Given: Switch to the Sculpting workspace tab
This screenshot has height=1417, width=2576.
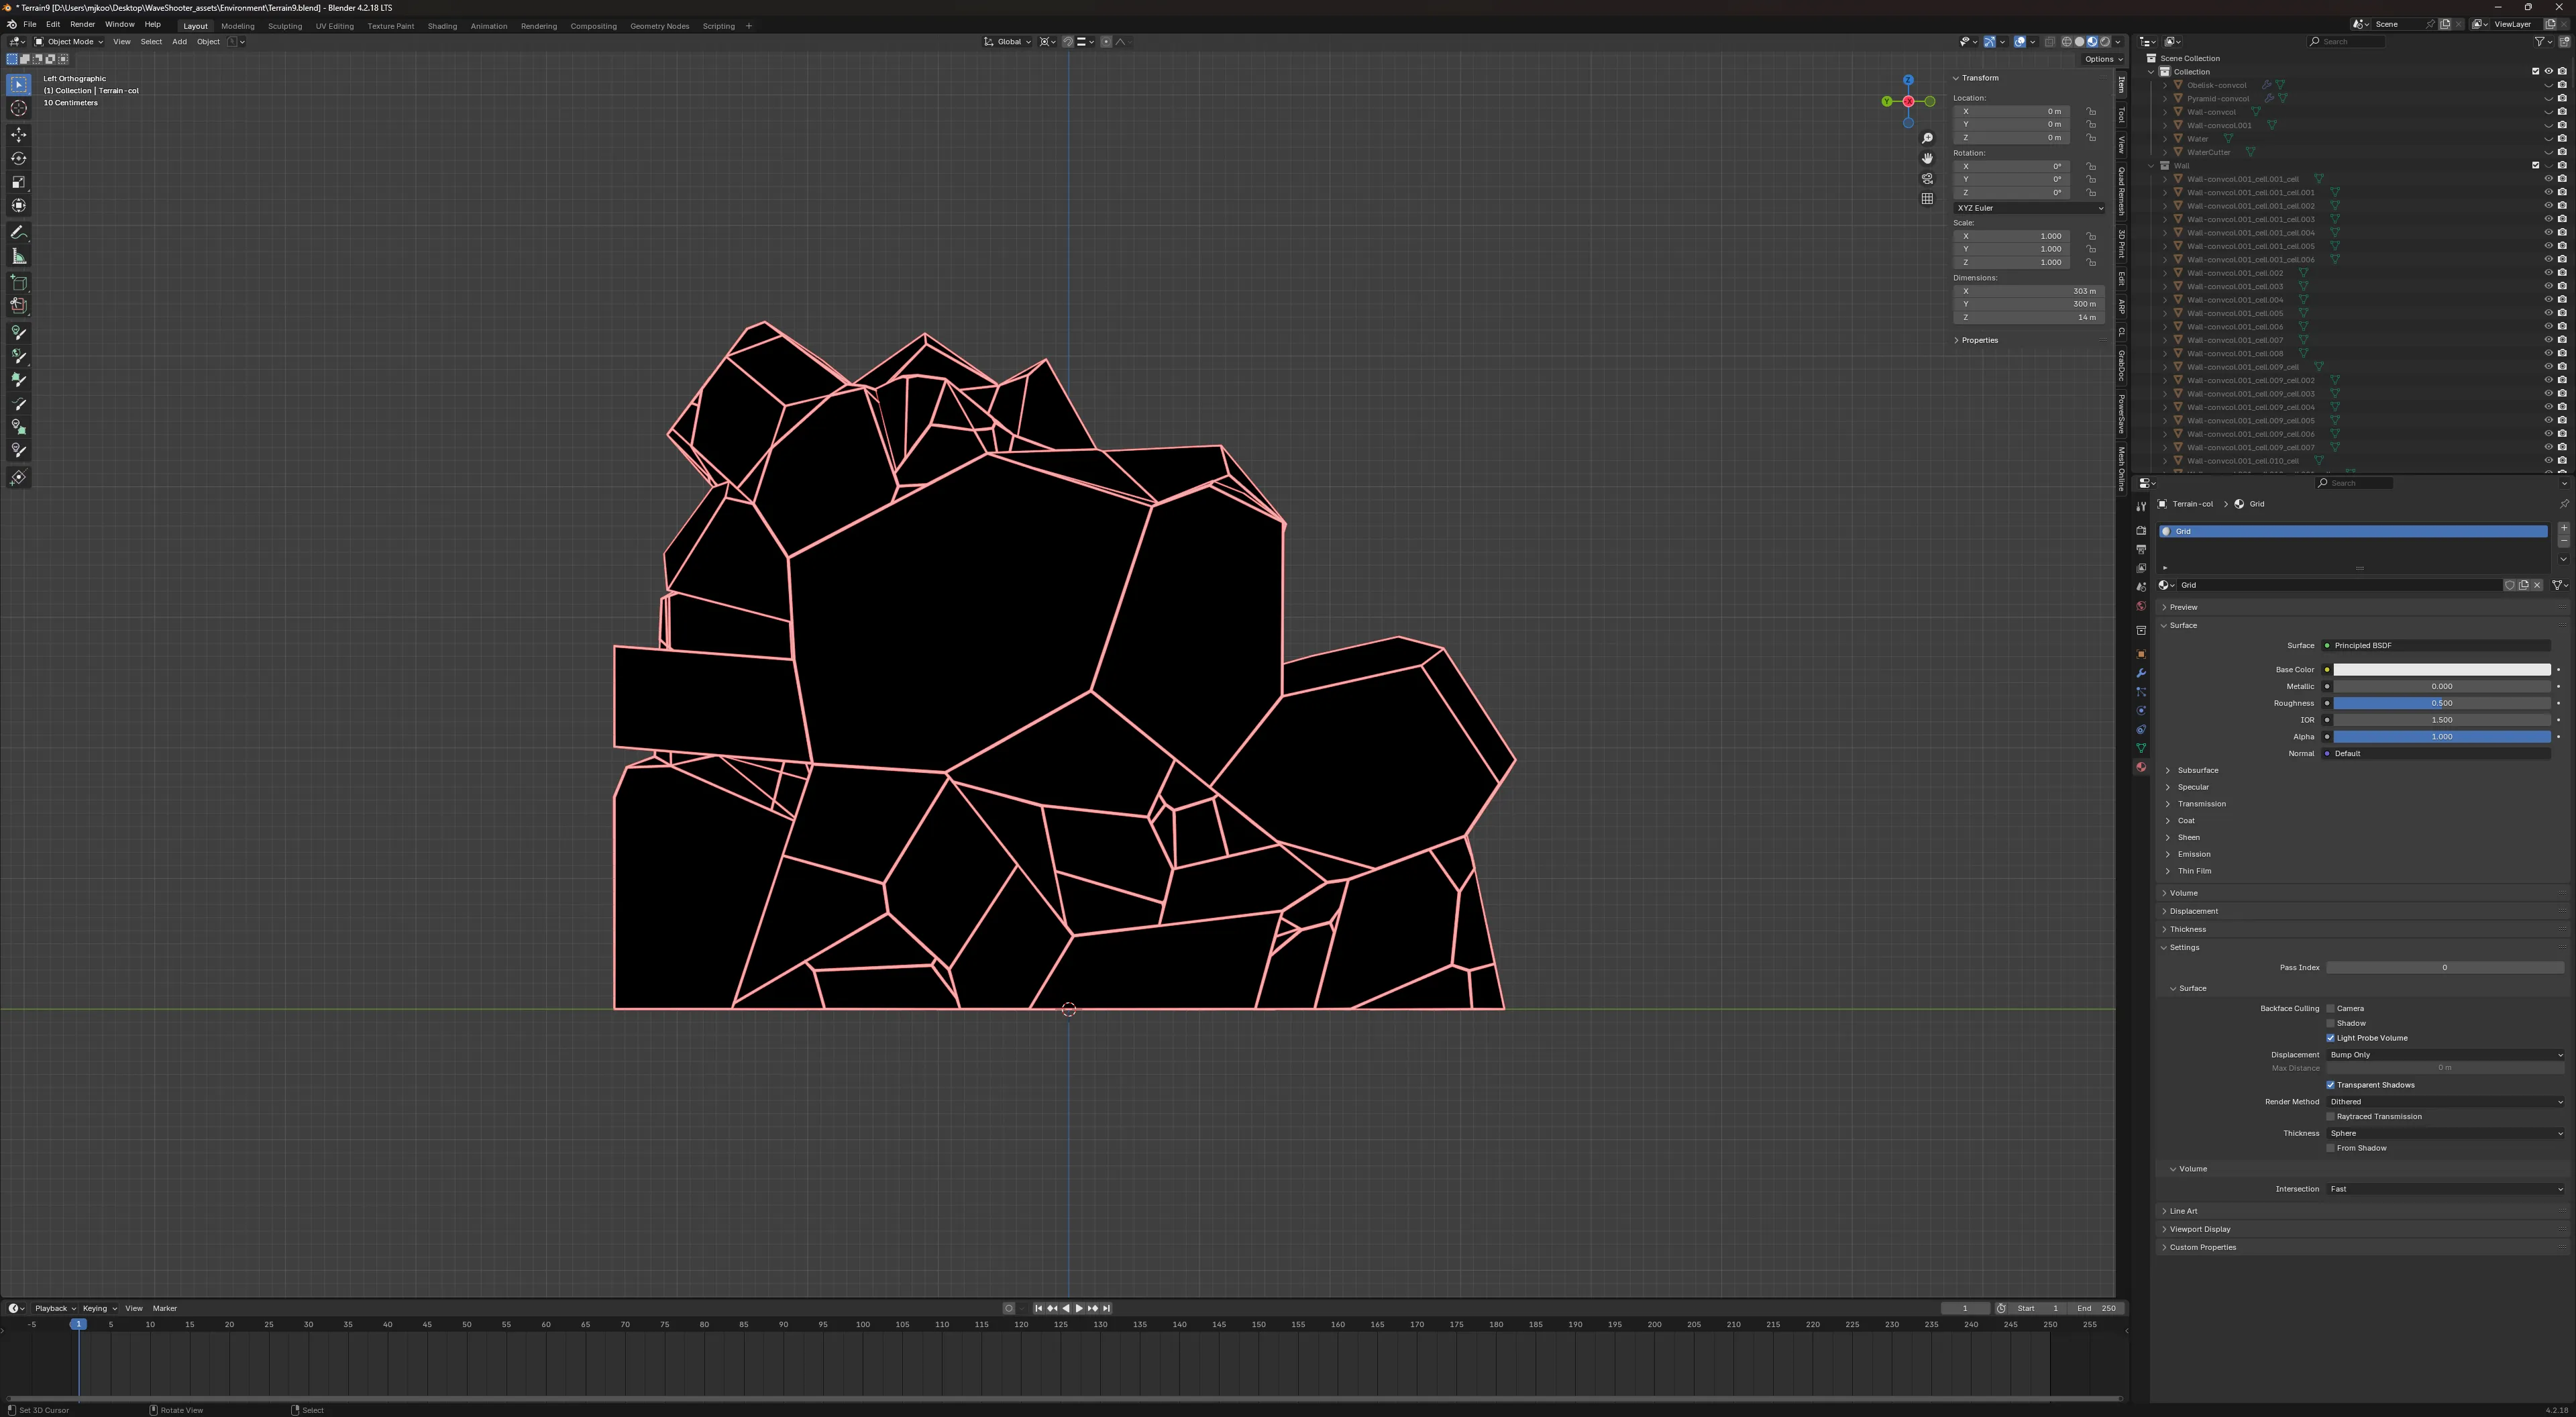Looking at the screenshot, I should point(284,26).
